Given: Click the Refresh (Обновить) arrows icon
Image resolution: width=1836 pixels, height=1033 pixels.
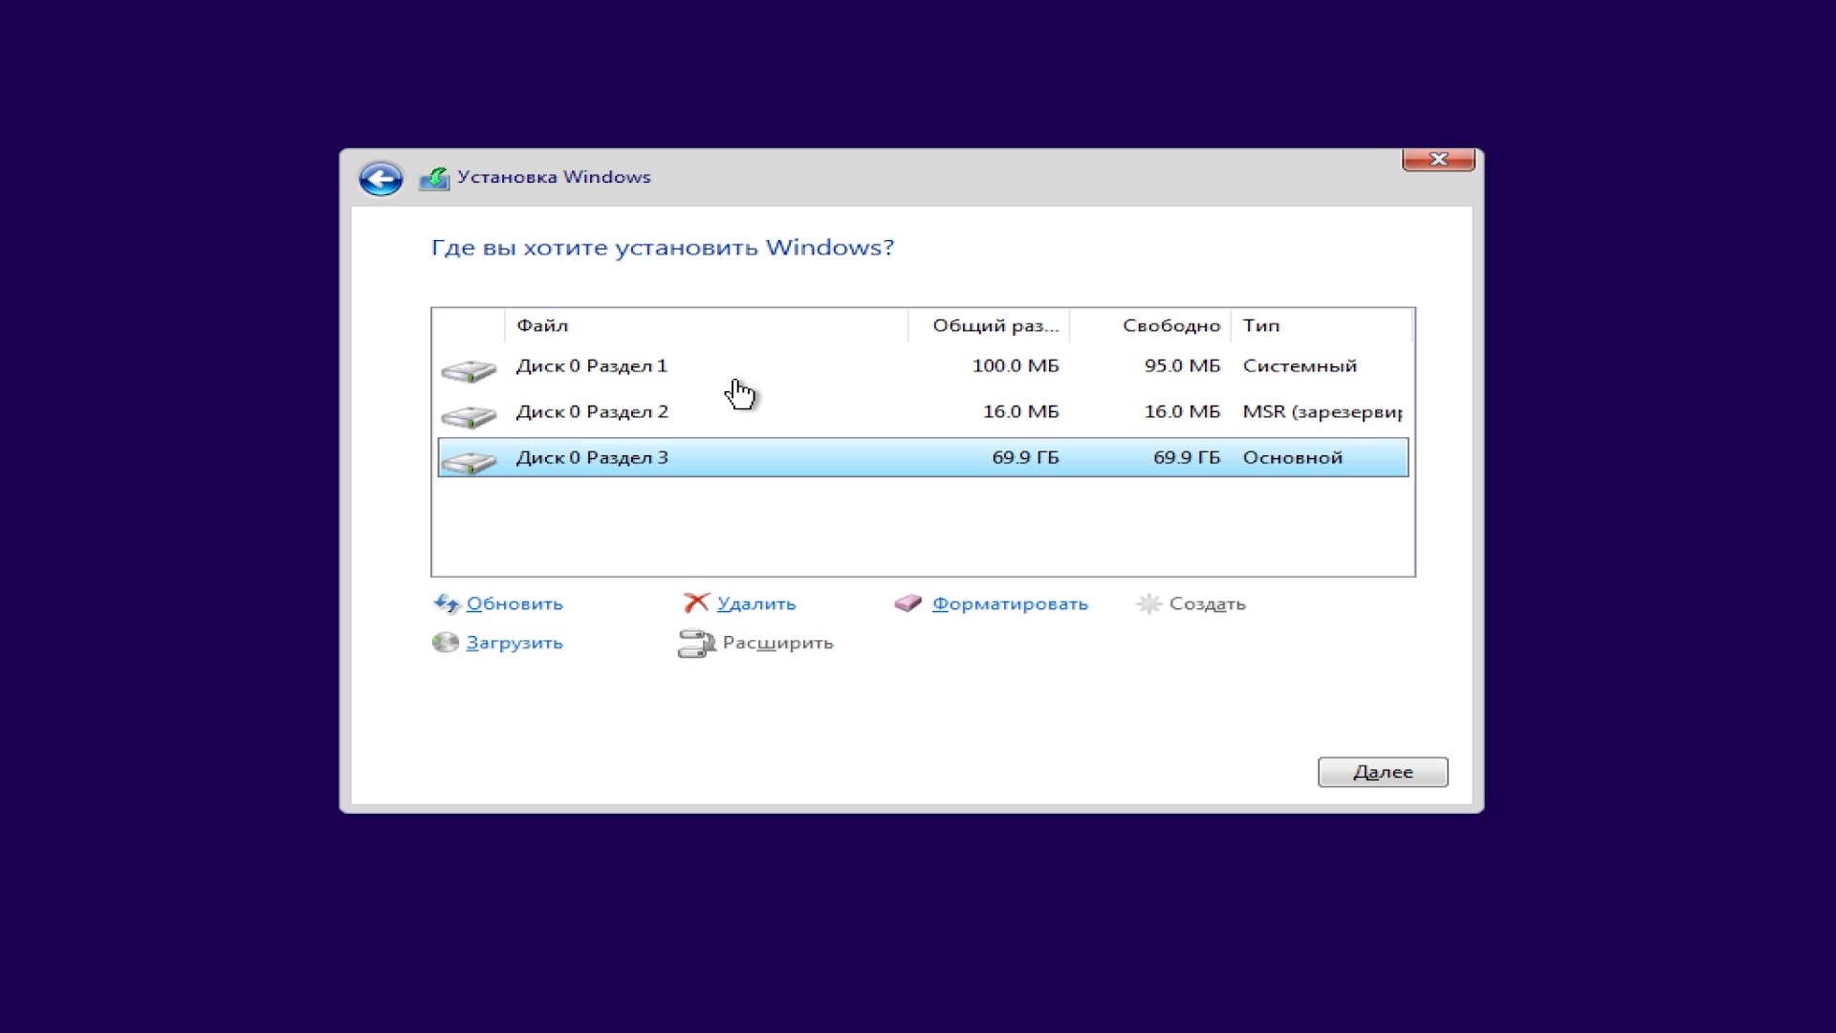Looking at the screenshot, I should click(447, 604).
